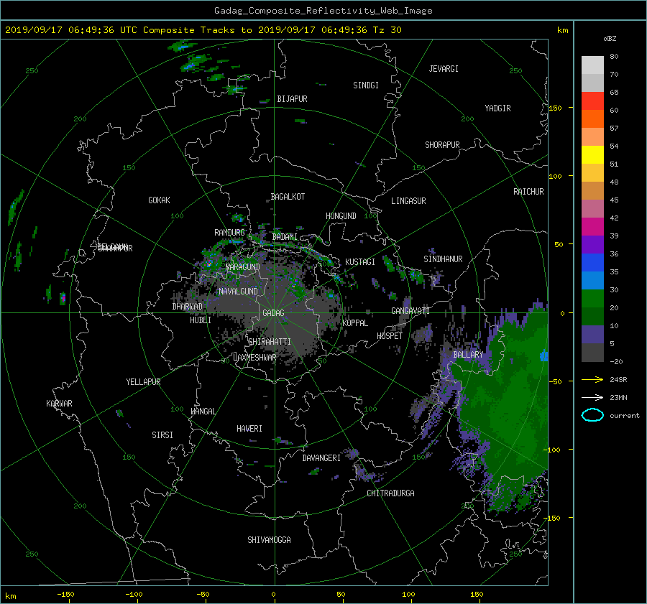
Task: Click the GADAG radar center label
Action: [x=273, y=313]
